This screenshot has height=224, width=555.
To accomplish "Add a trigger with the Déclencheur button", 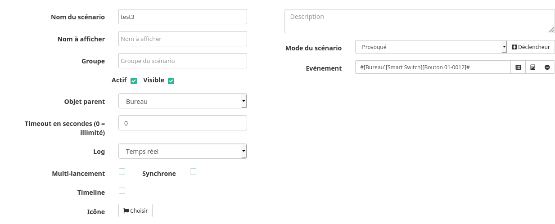I will (531, 47).
